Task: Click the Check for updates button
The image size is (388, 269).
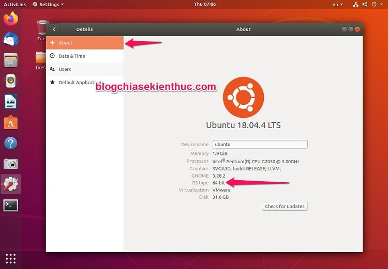Action: click(285, 206)
